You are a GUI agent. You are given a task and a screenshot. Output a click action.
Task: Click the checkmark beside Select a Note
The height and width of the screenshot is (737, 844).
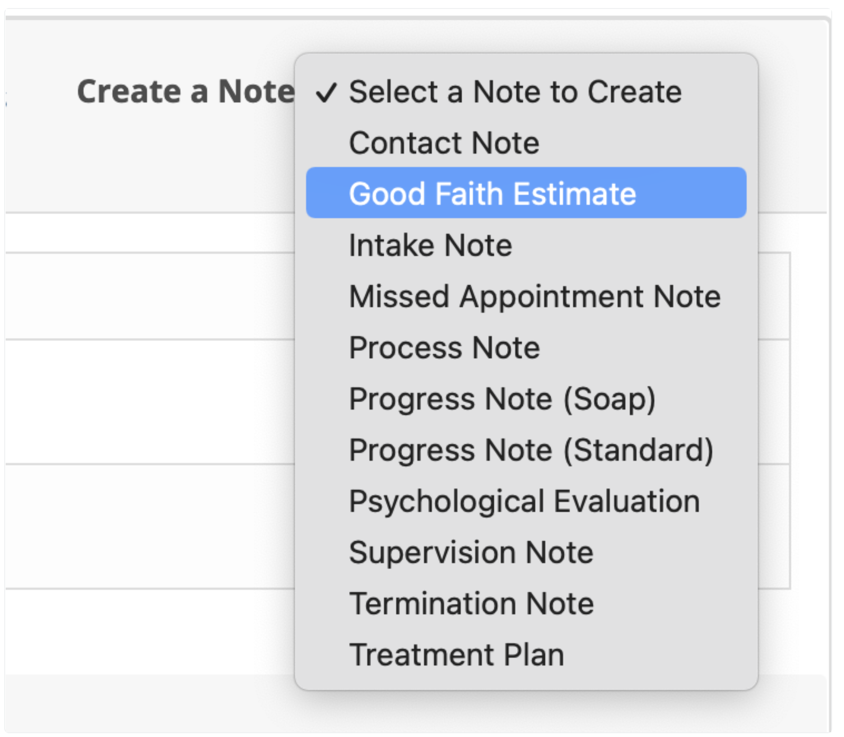[x=326, y=92]
